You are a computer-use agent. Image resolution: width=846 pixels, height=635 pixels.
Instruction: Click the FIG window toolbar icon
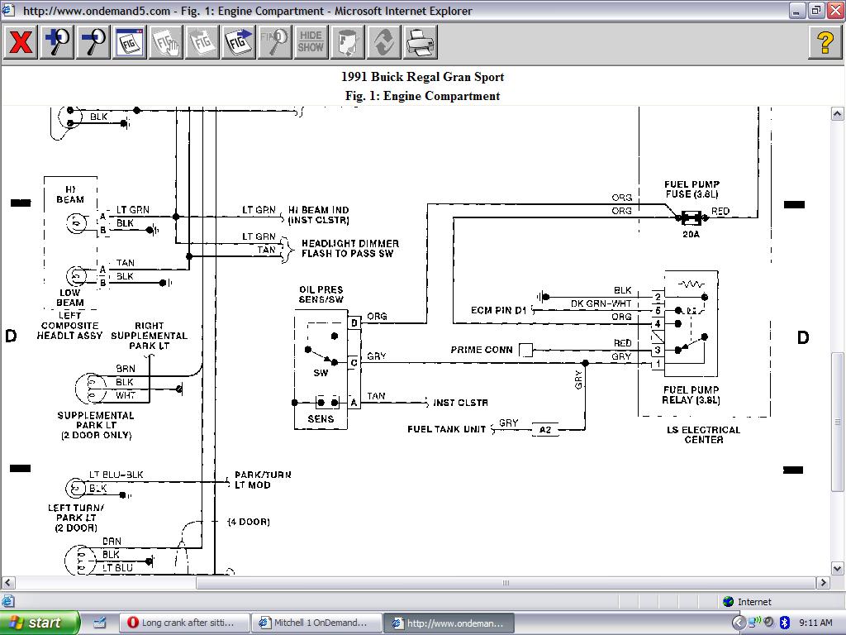pos(130,42)
